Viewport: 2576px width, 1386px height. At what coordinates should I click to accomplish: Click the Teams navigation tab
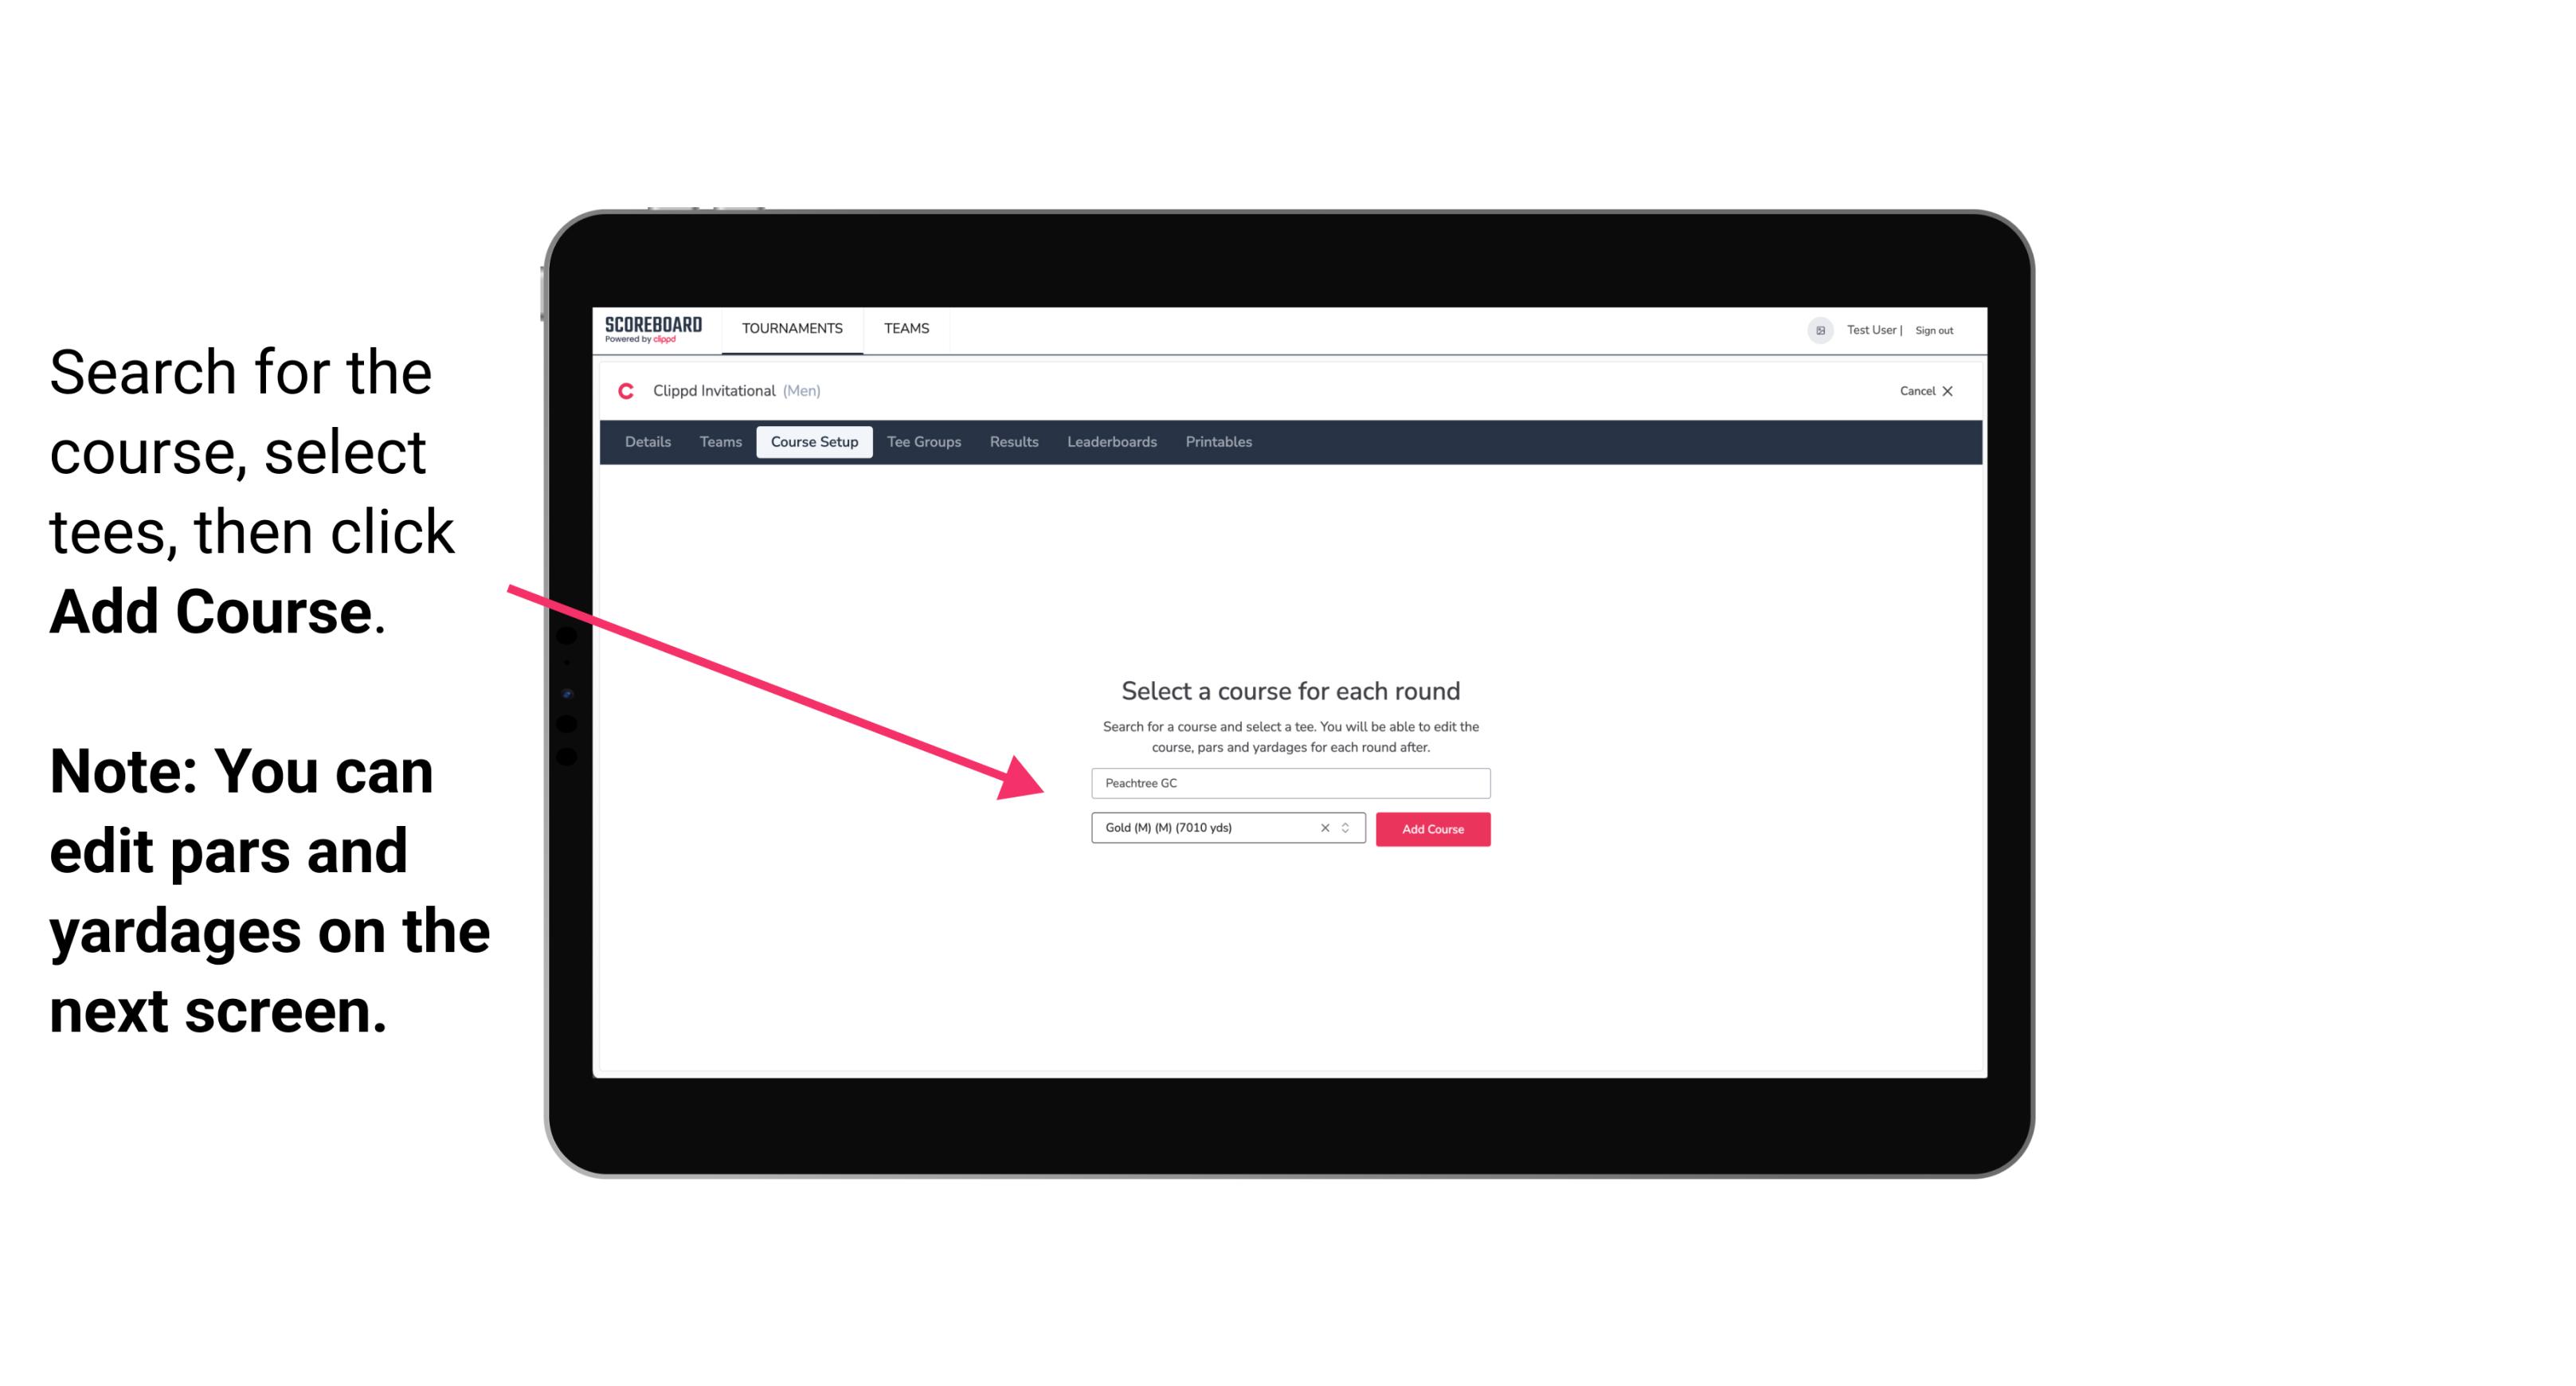(902, 327)
